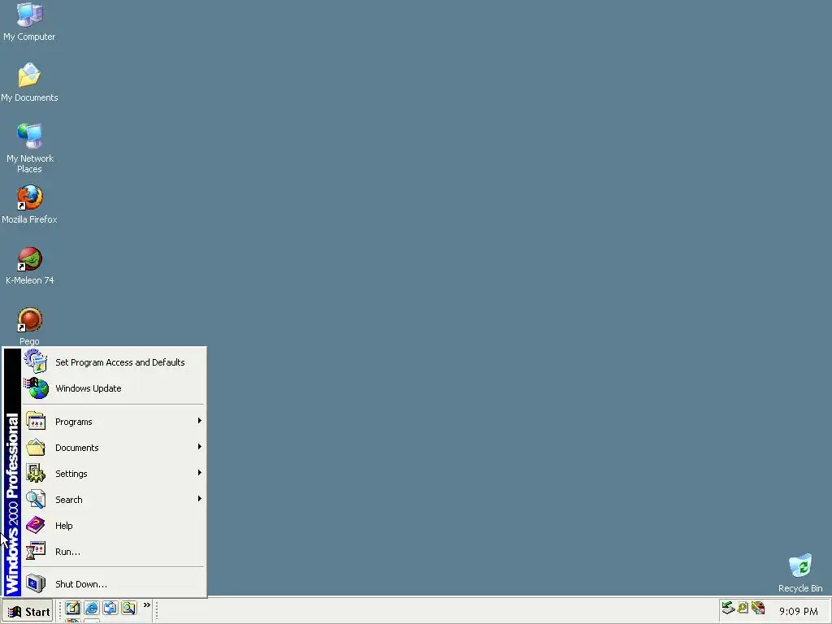The image size is (832, 624).
Task: Open Set Program Access and Defaults
Action: point(114,362)
